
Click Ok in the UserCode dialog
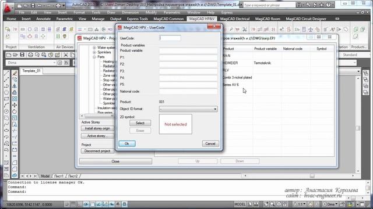click(x=127, y=143)
